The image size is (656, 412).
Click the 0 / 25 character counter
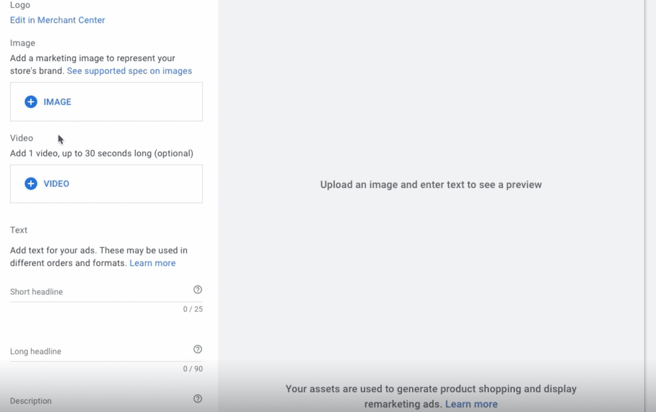(193, 309)
